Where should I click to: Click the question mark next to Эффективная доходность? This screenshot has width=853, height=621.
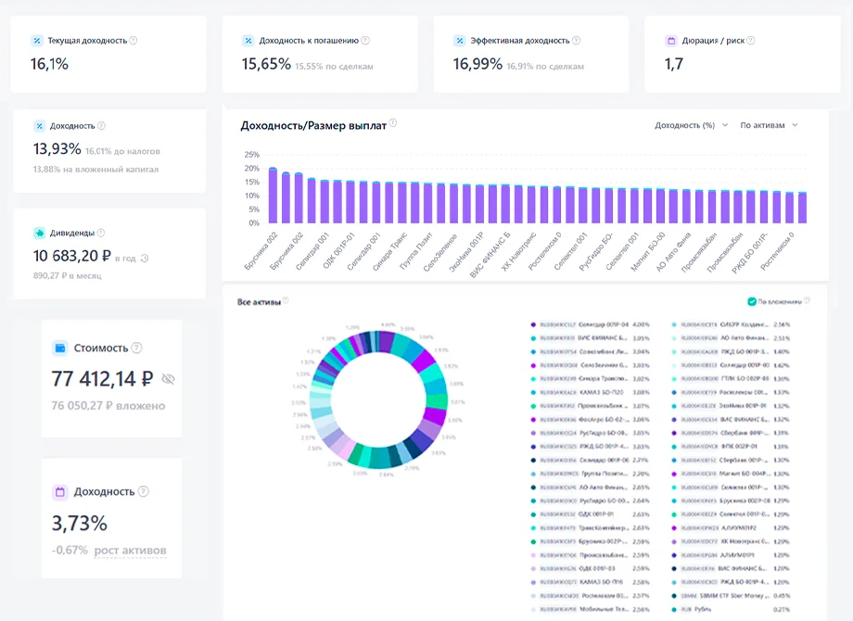tap(577, 40)
